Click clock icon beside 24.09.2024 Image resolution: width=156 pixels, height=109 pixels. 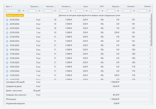pos(7,24)
